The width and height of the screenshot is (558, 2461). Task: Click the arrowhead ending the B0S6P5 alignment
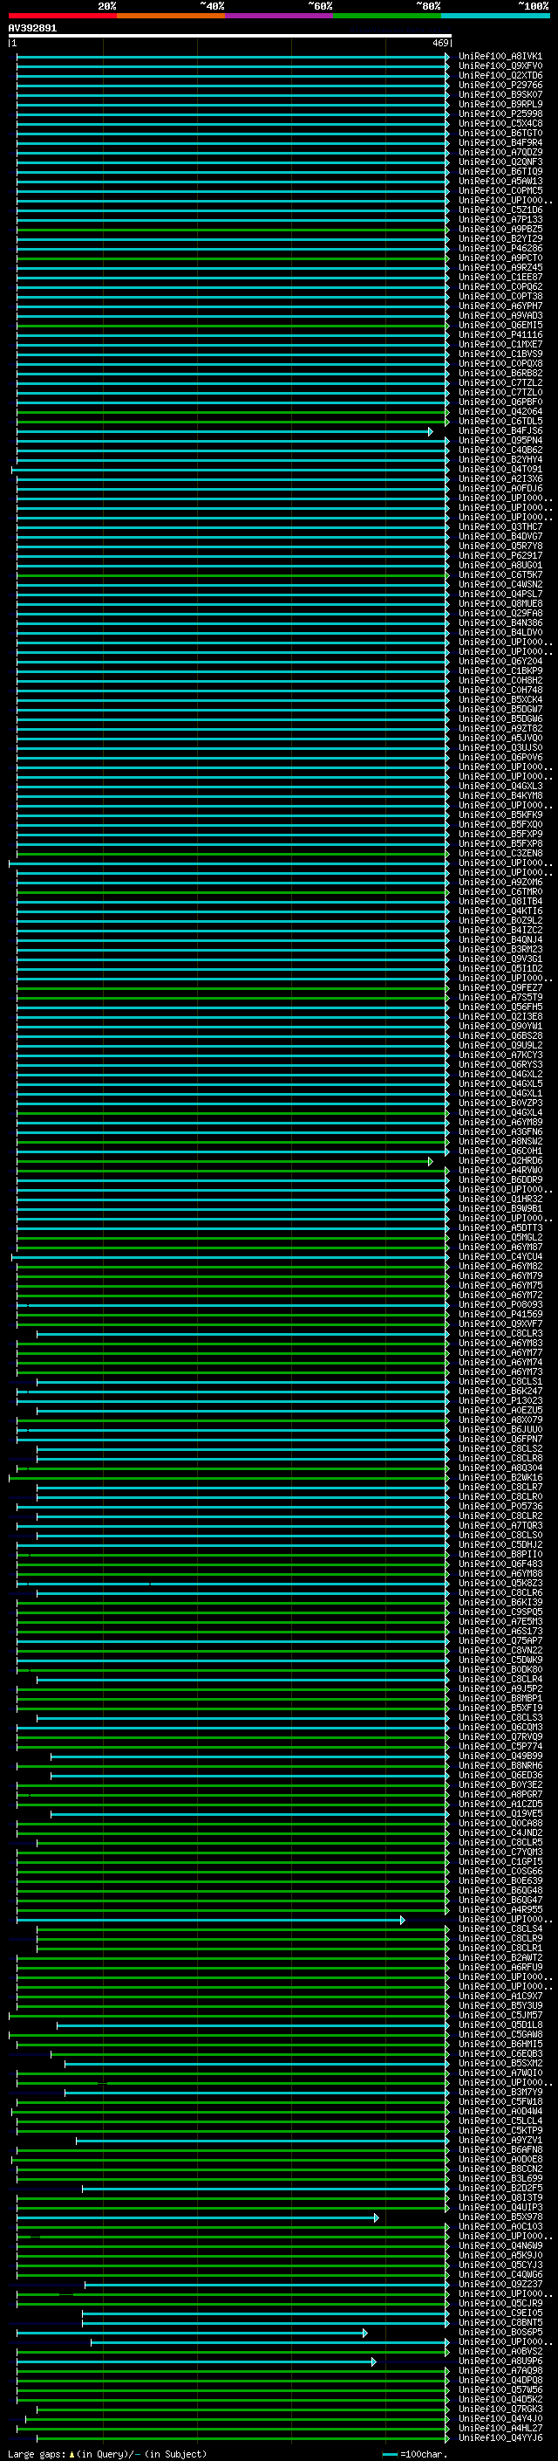(364, 2333)
